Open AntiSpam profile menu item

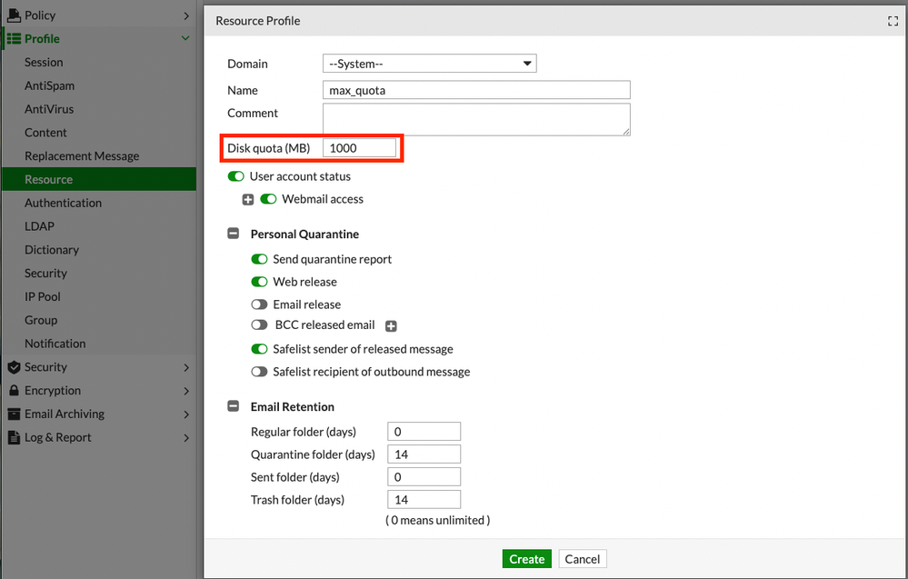[x=50, y=85]
